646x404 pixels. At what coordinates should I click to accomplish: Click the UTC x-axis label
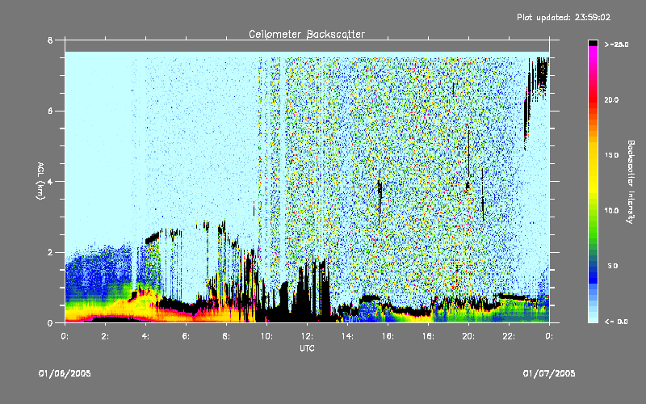click(x=307, y=348)
